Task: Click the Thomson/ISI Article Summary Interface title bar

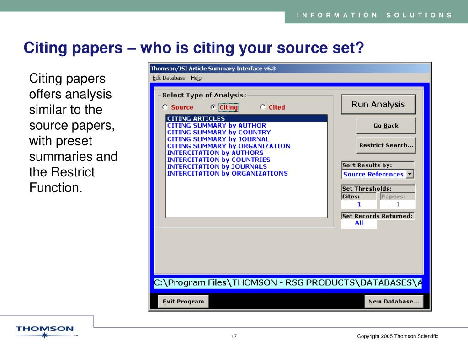Action: click(x=289, y=69)
